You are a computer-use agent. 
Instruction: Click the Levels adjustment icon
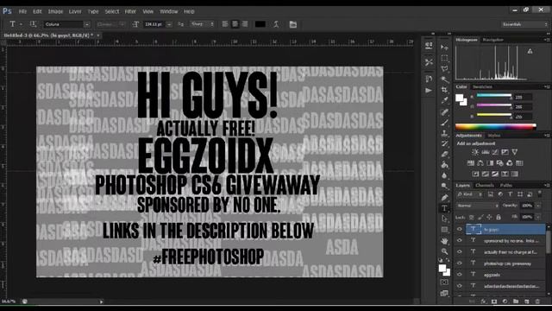tap(486, 152)
